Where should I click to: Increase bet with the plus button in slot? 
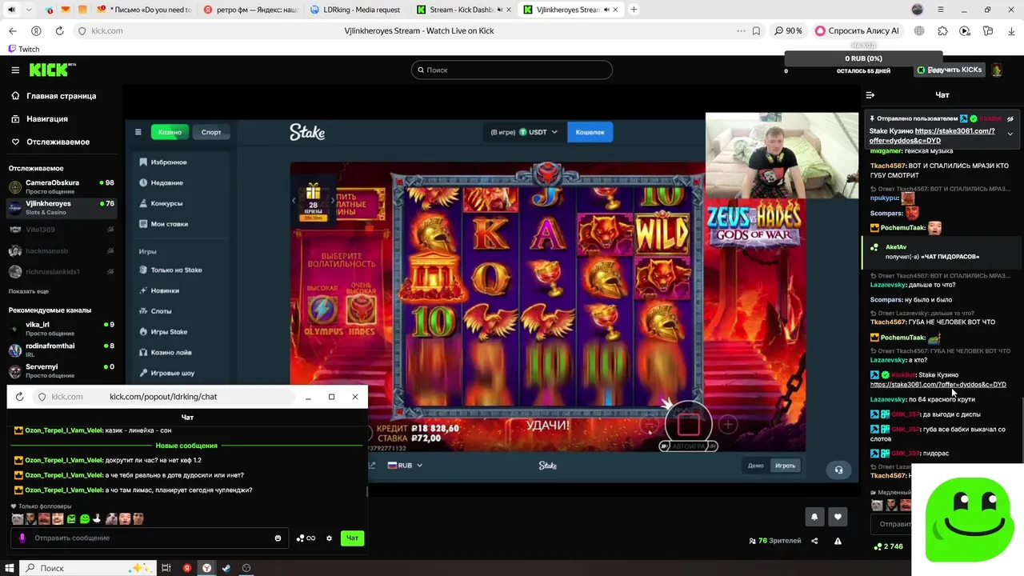click(728, 424)
